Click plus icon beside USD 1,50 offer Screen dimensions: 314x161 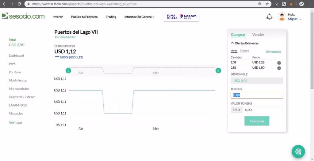pyautogui.click(x=279, y=68)
